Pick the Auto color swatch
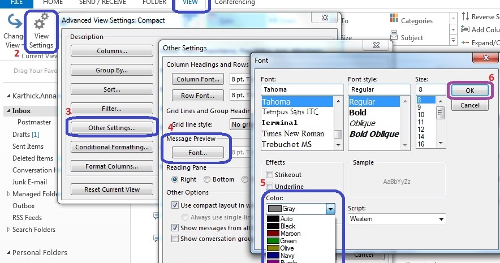Viewport: 500px width, 263px height. pyautogui.click(x=273, y=219)
